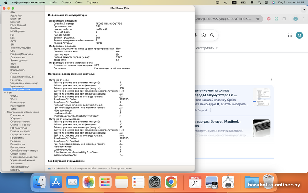This screenshot has height=193, width=308.
Task: Select Wi-Fi under Сеть in sidebar
Action: click(x=13, y=99)
